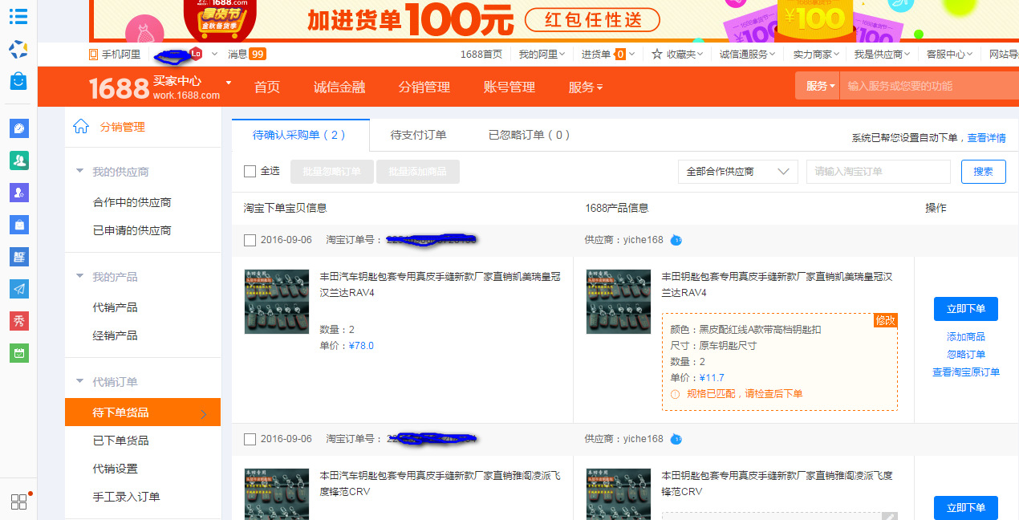Click the 请输入淘宝订单 input field

878,171
